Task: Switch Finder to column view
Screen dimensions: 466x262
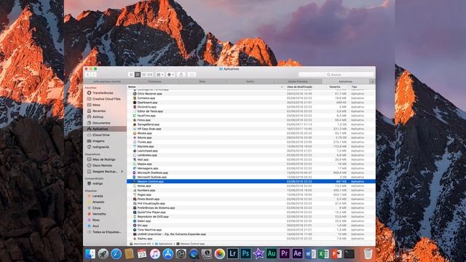Action: tap(143, 74)
